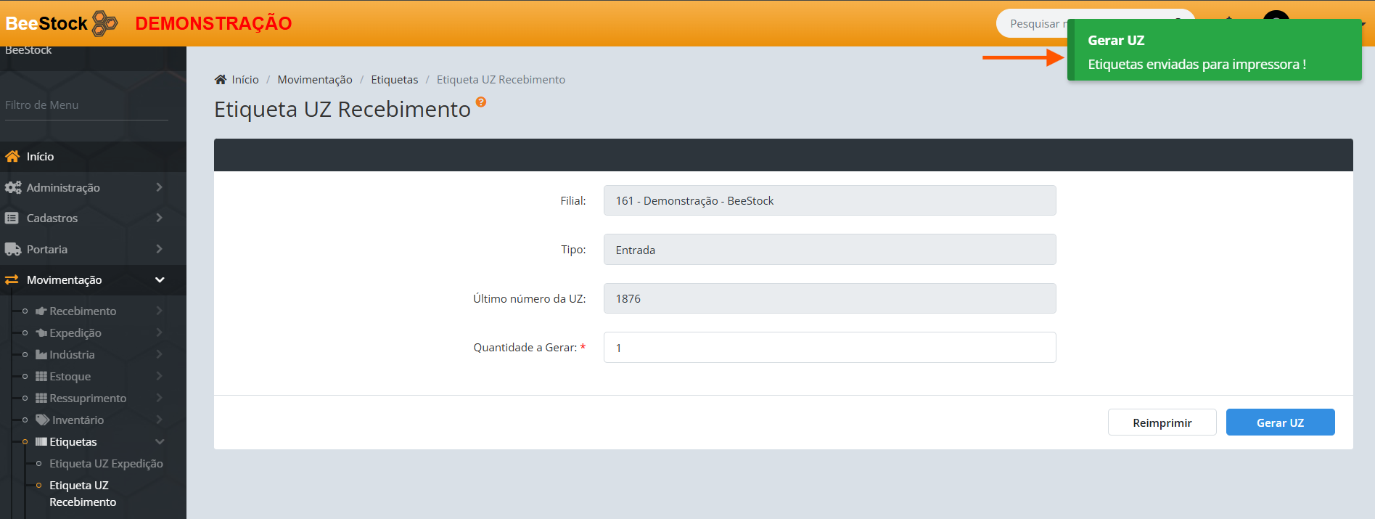Click the Movimentação arrows icon
Image resolution: width=1375 pixels, height=519 pixels.
click(x=12, y=279)
